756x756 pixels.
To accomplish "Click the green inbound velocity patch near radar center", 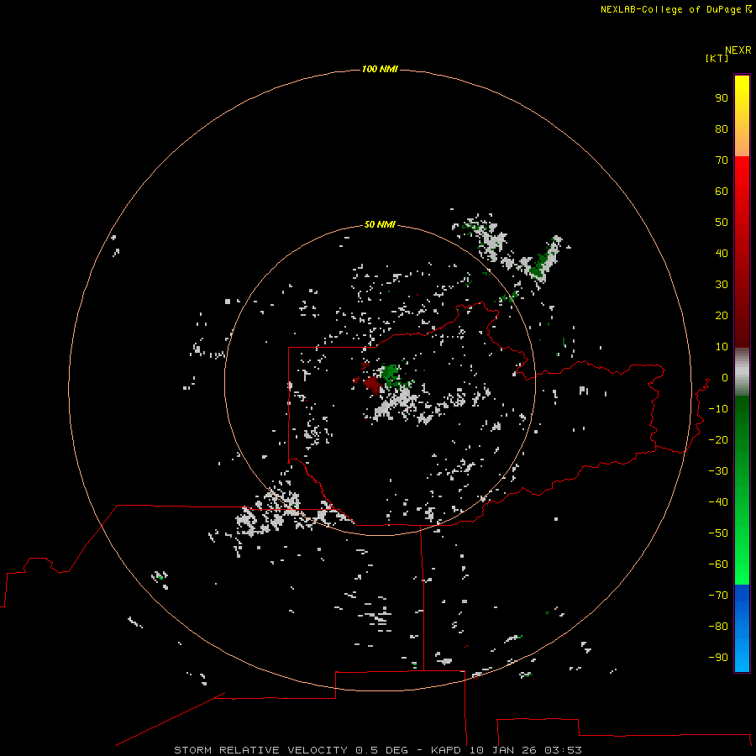I will (391, 375).
